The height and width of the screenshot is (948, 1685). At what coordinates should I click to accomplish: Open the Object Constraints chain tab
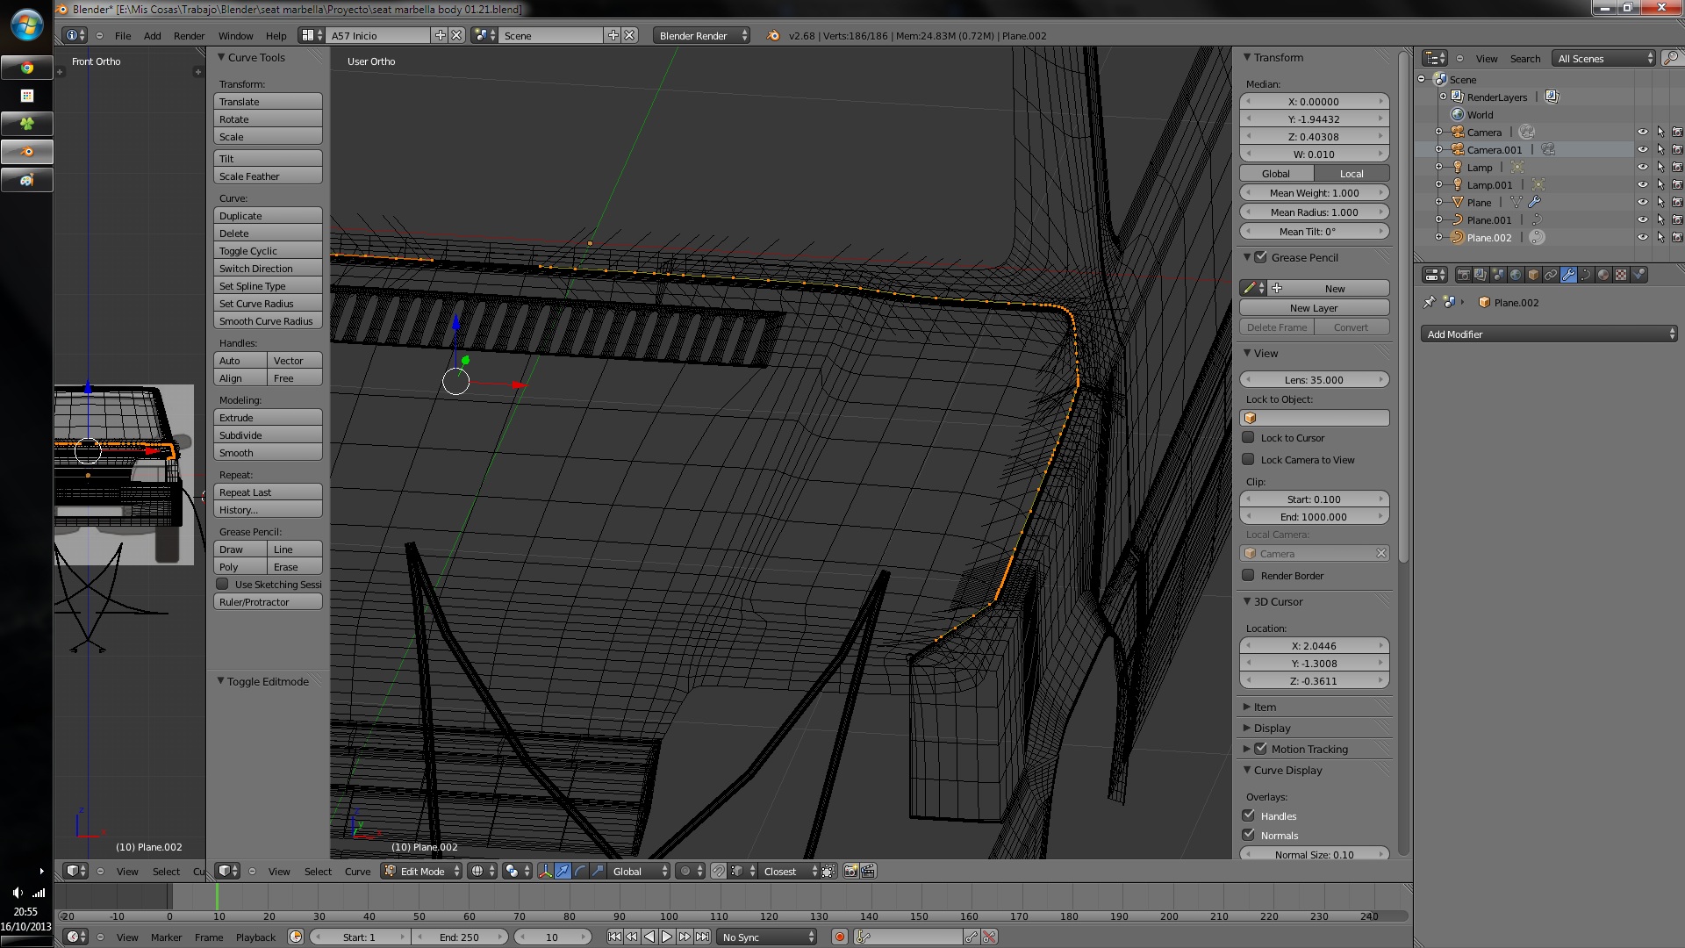pos(1551,275)
